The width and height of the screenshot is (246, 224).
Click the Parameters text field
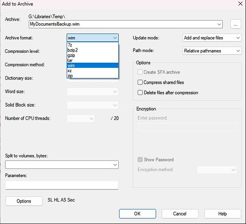pyautogui.click(x=62, y=185)
